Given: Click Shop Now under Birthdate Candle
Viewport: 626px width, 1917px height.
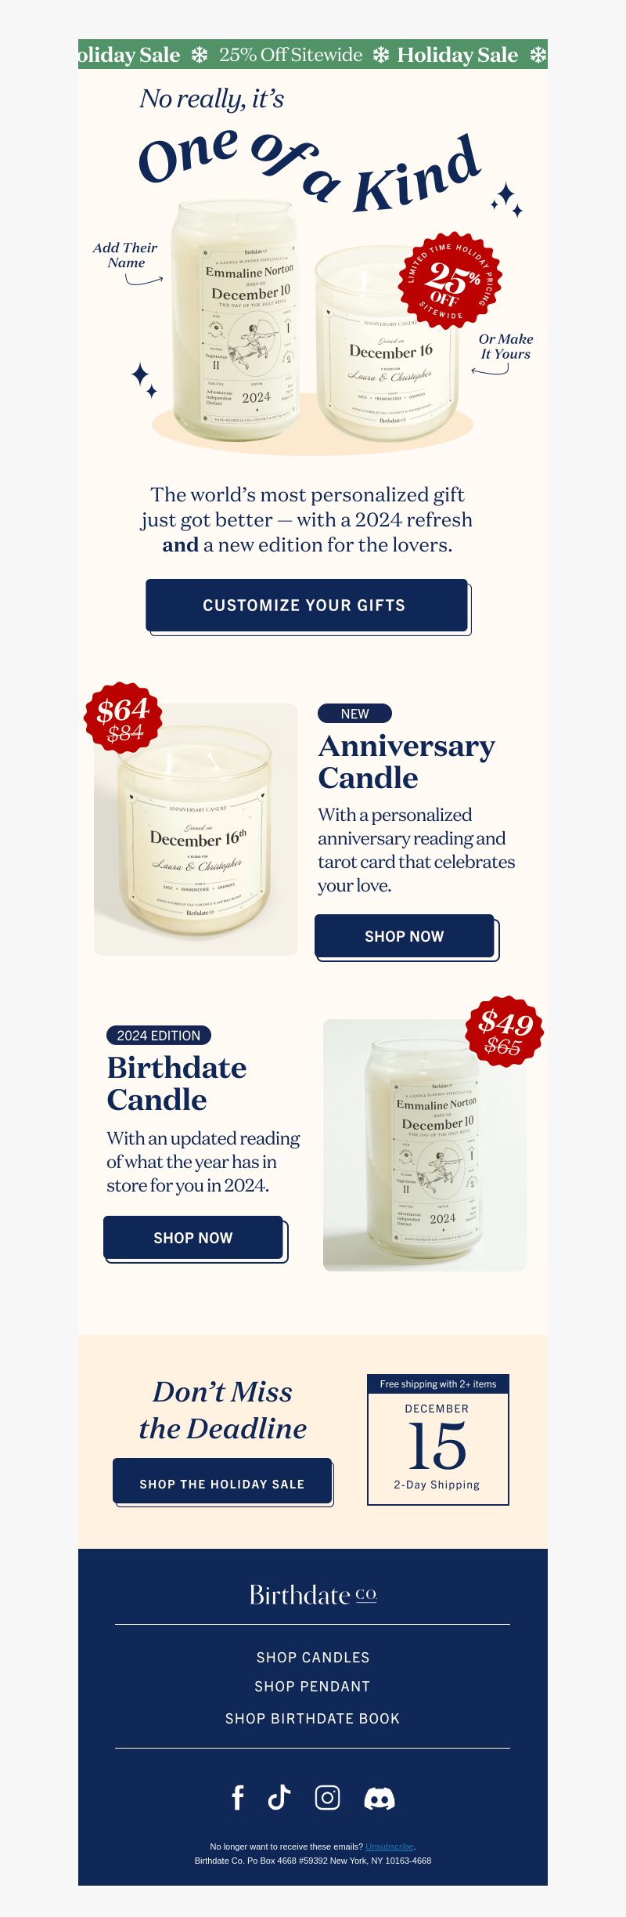Looking at the screenshot, I should point(193,1238).
